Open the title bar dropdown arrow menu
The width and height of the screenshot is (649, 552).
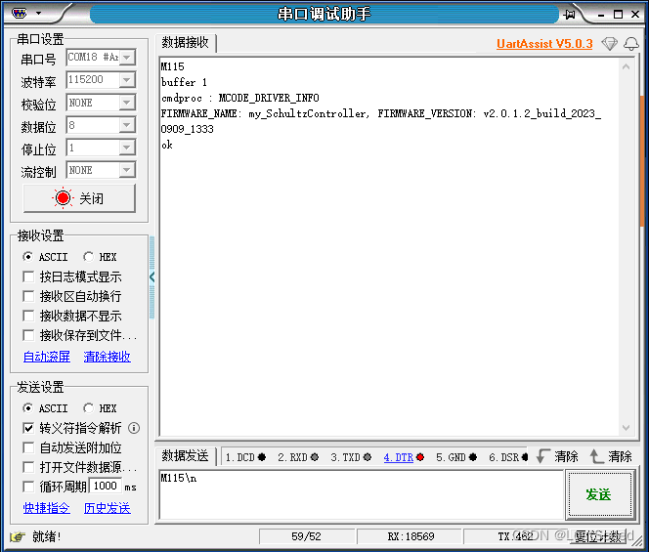pos(38,14)
